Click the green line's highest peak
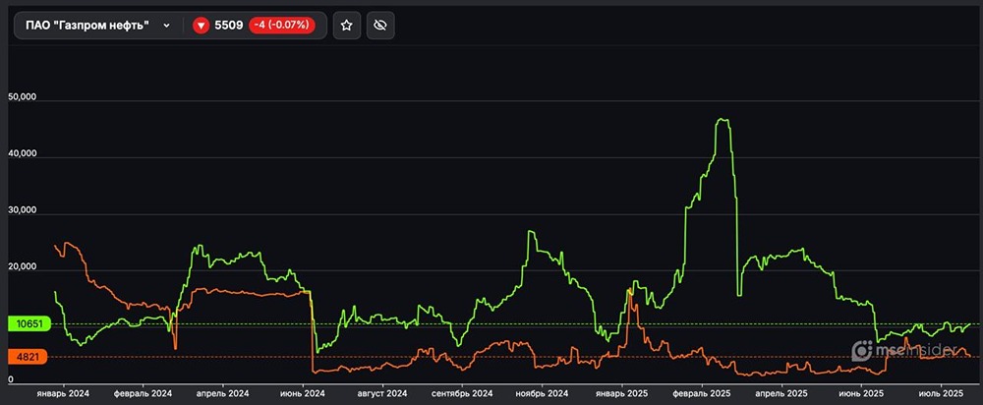 click(x=723, y=120)
